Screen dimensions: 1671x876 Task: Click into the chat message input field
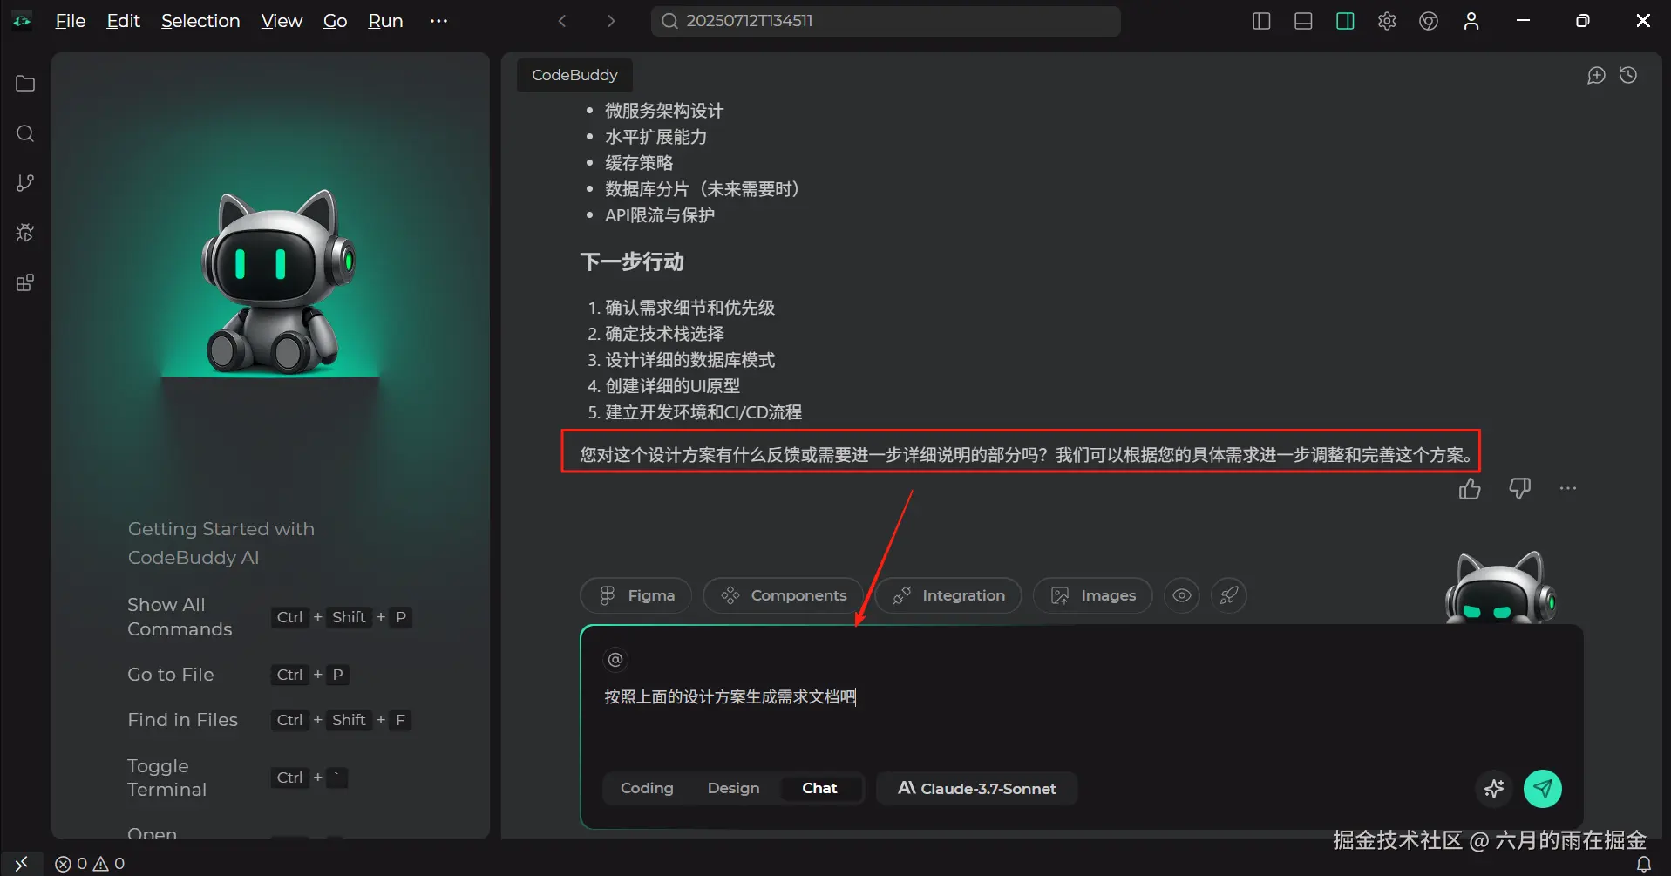pos(1081,697)
